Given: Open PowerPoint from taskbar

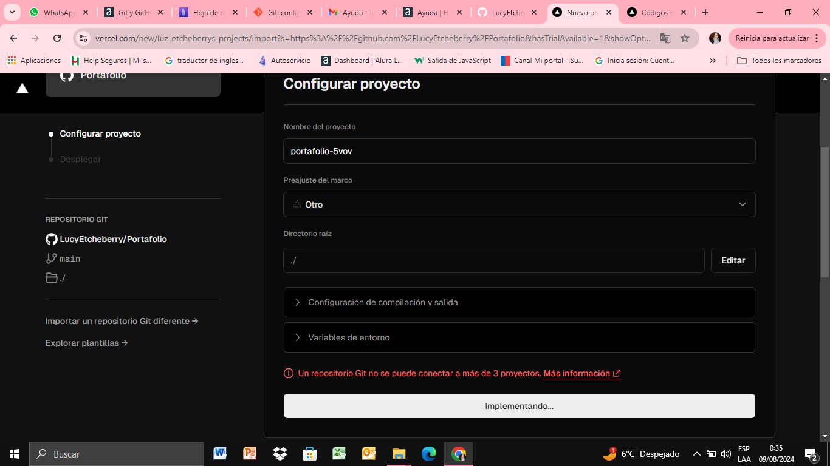Looking at the screenshot, I should click(x=250, y=453).
